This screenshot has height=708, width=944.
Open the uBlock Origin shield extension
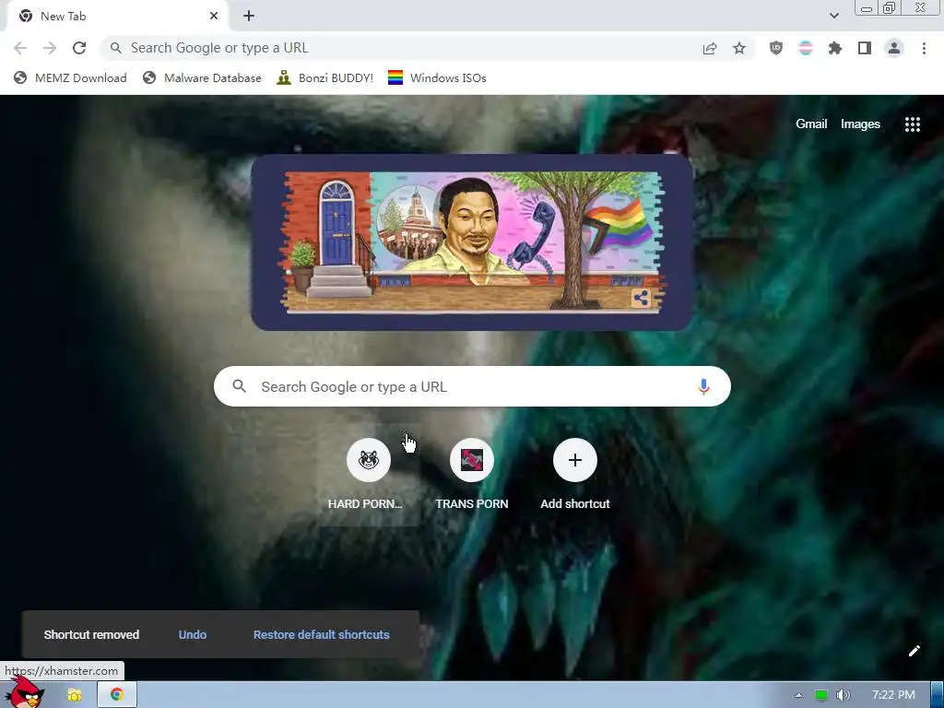point(776,48)
